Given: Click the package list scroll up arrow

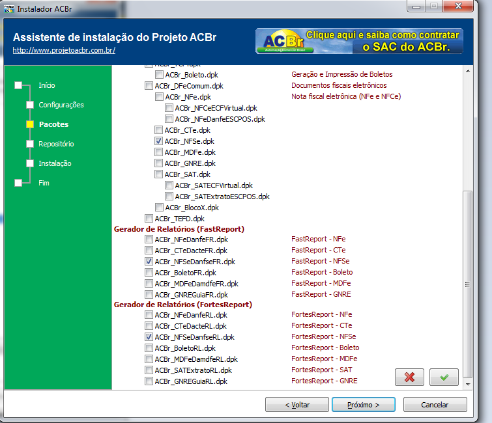Looking at the screenshot, I should (468, 71).
